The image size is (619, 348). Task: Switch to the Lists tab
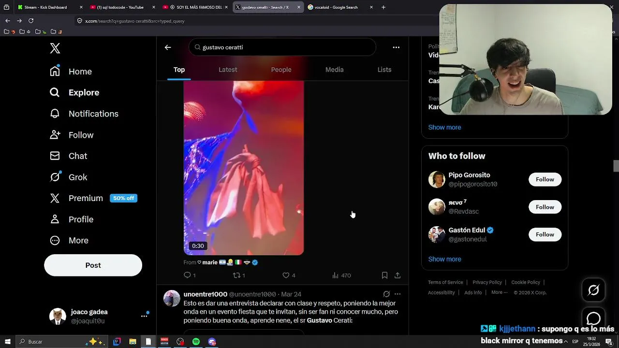[x=384, y=70]
